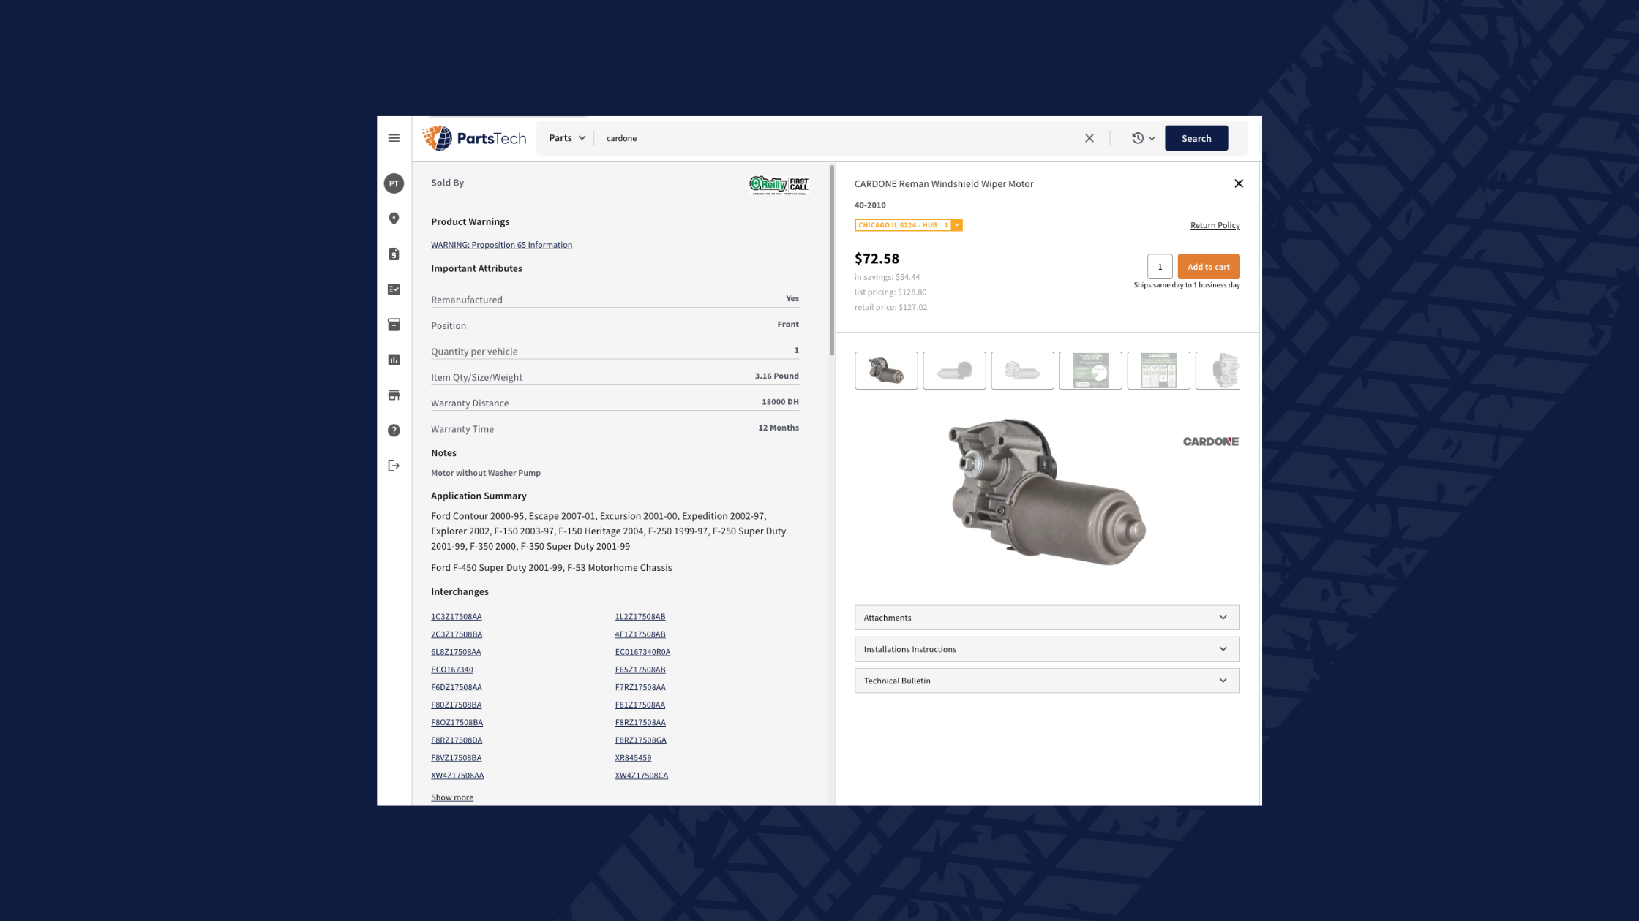Image resolution: width=1639 pixels, height=921 pixels.
Task: Open the location pin sidebar icon
Action: pyautogui.click(x=394, y=219)
